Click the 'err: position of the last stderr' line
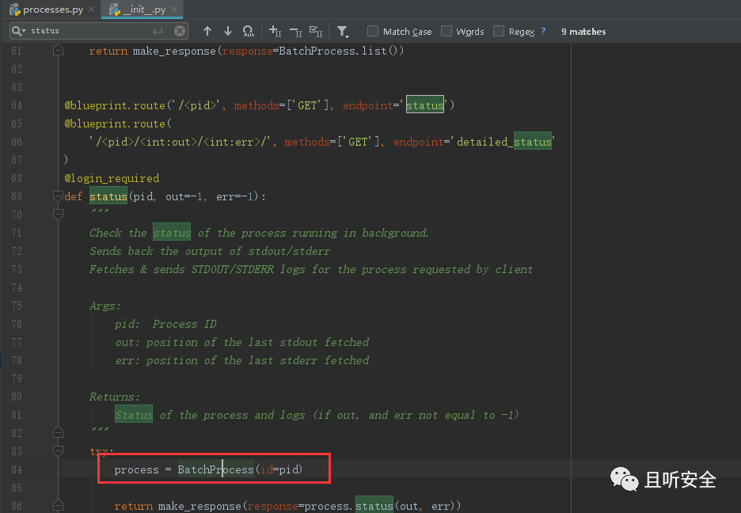 [242, 360]
